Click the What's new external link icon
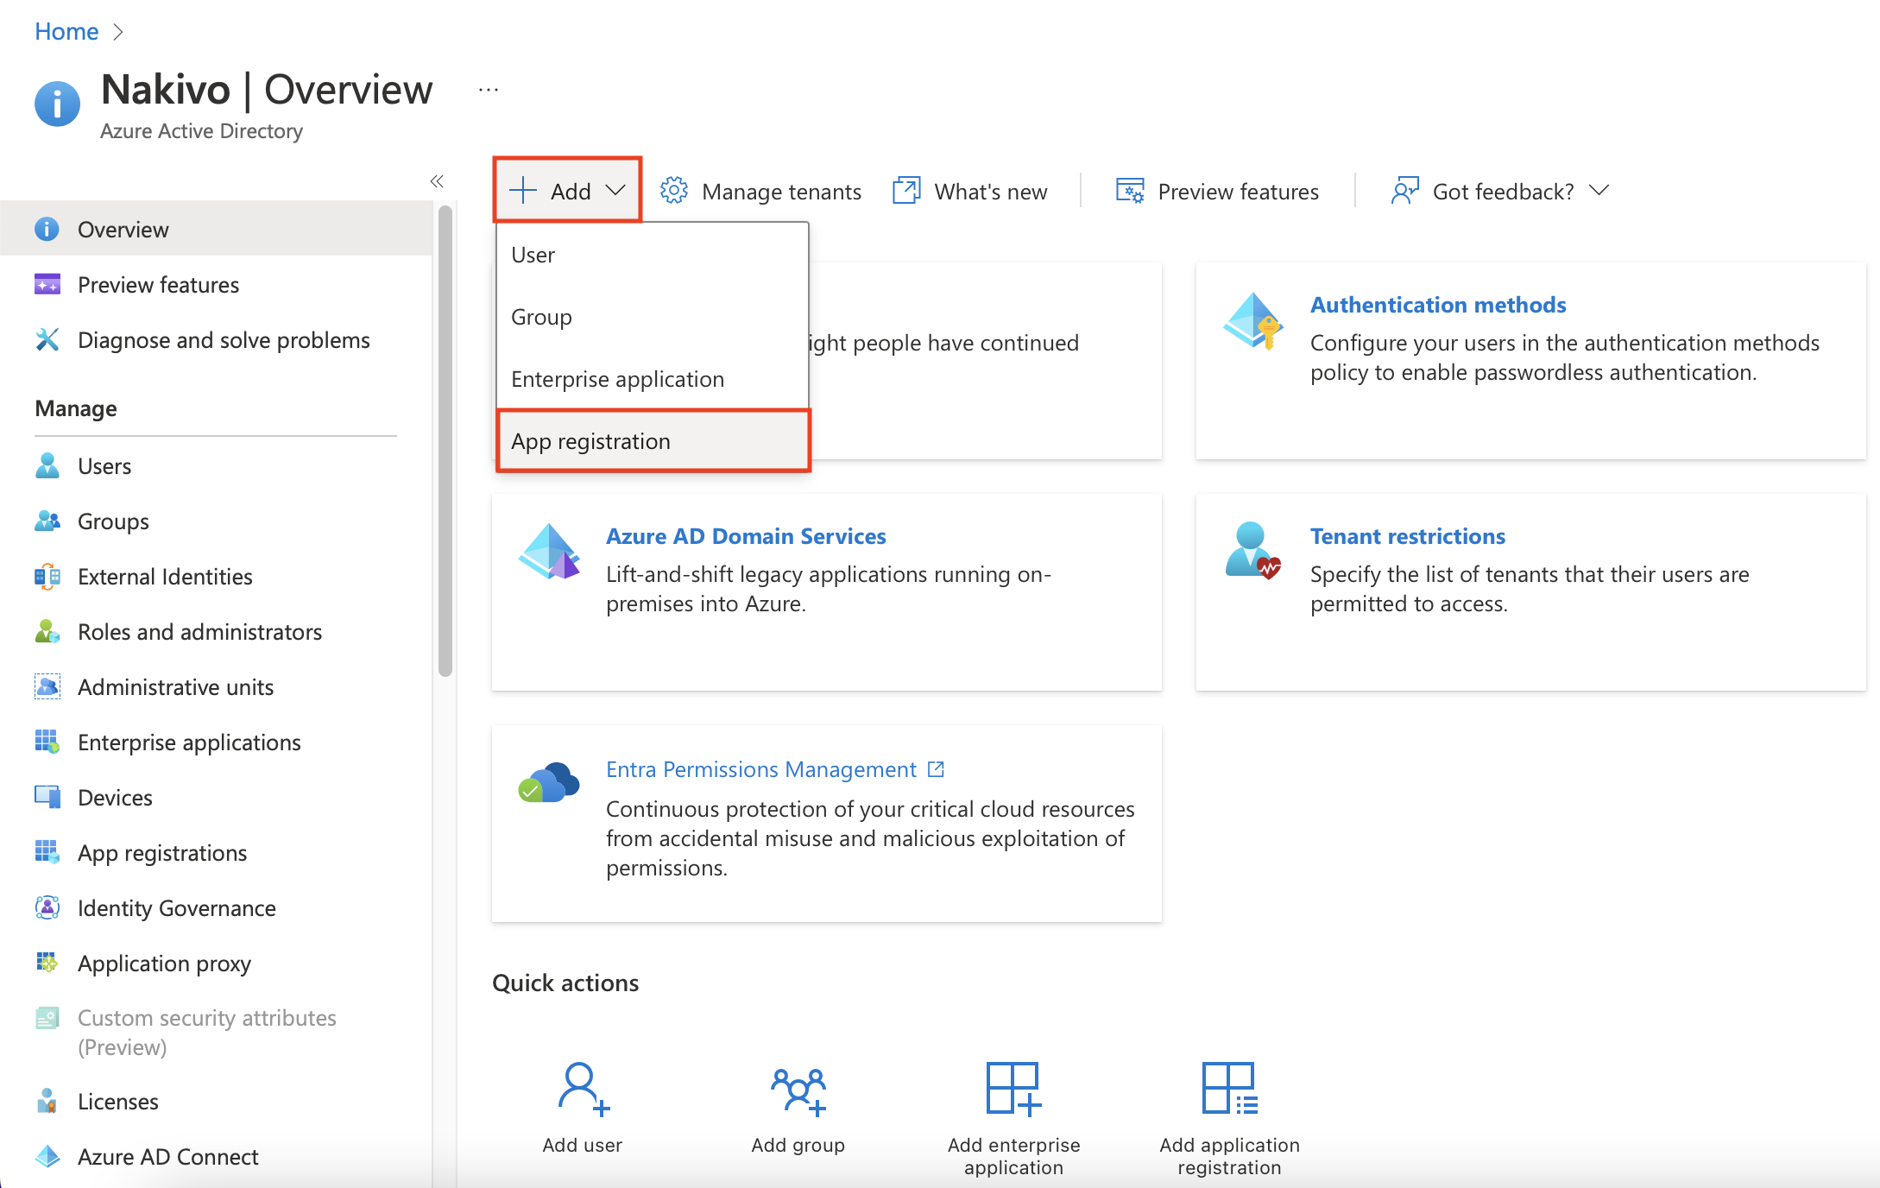The width and height of the screenshot is (1880, 1188). pos(906,191)
